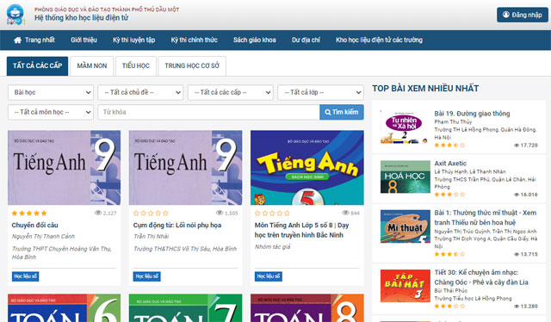Viewport: 551px width, 322px height.
Task: Open Tiếng Anh 5 Sách học sinh cover
Action: tap(307, 168)
